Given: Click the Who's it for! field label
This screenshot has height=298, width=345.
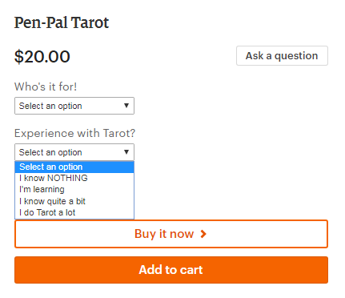Looking at the screenshot, I should pos(46,87).
